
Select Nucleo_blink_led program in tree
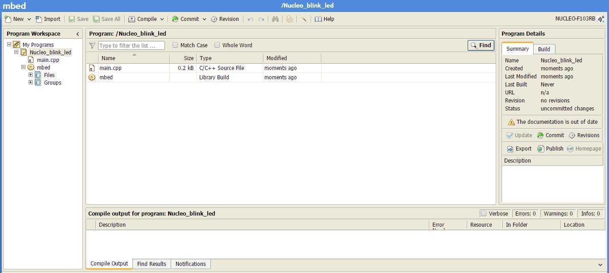pos(50,52)
